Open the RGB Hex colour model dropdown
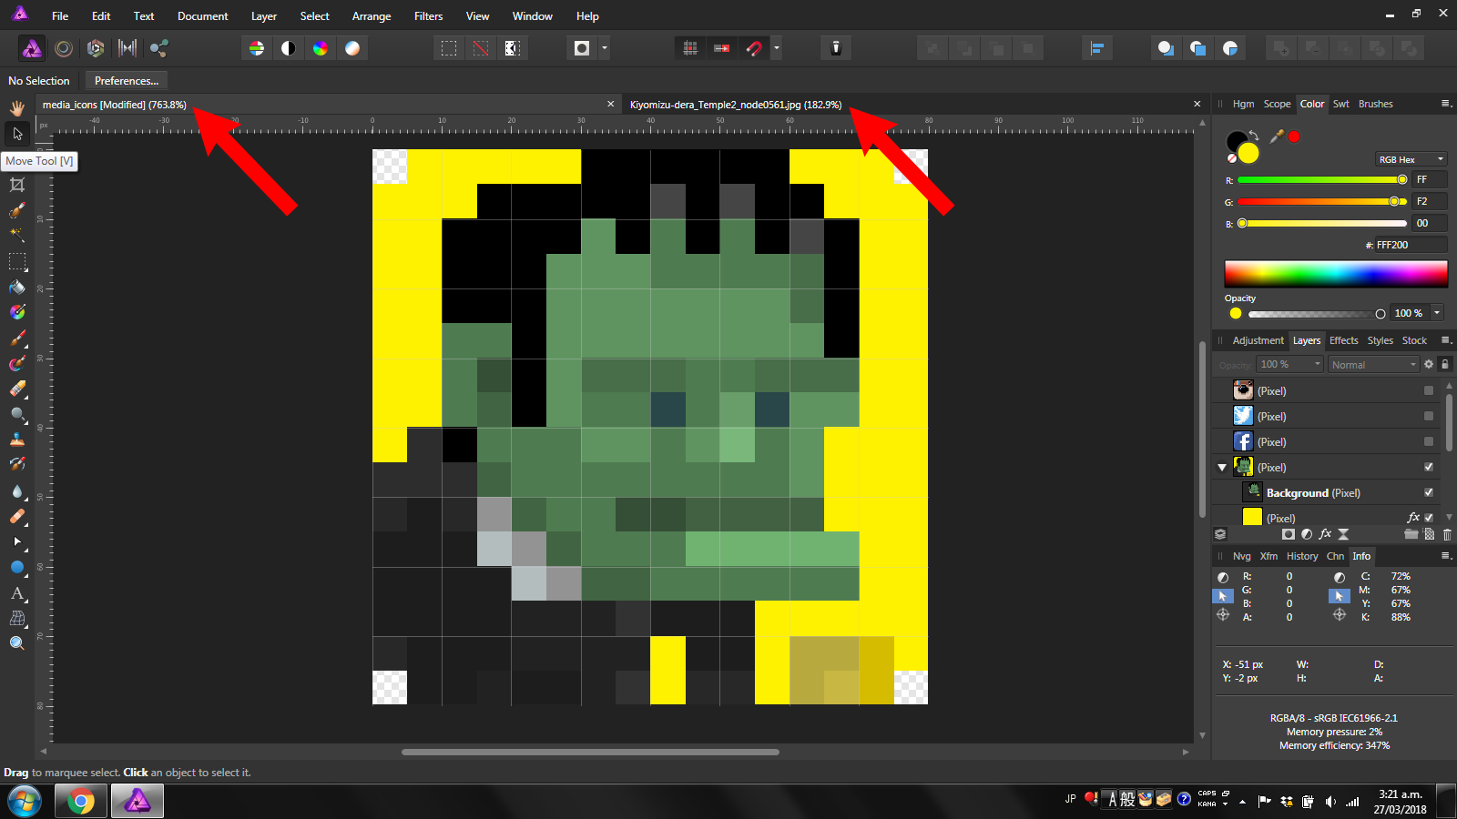 (x=1411, y=159)
